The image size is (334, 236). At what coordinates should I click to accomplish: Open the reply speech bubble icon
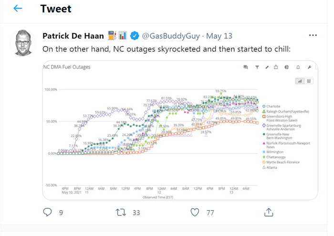click(47, 212)
